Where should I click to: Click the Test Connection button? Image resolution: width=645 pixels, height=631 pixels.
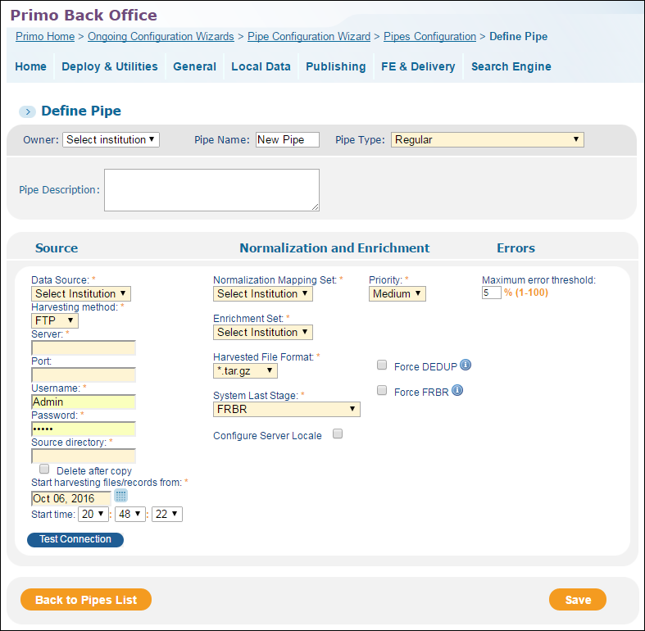[x=75, y=539]
